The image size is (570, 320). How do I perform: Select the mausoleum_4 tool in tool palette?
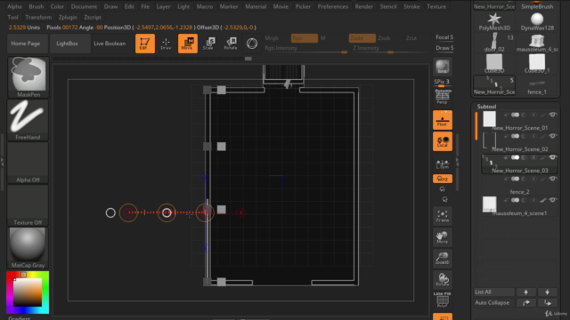(537, 43)
